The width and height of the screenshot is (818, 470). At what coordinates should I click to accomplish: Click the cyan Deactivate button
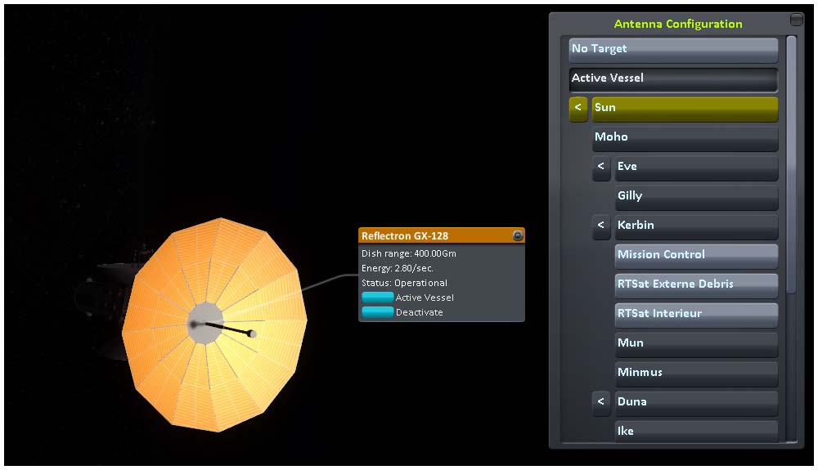378,312
